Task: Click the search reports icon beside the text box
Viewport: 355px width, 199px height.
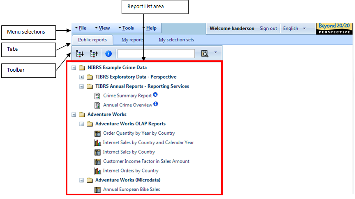Action: pyautogui.click(x=205, y=54)
